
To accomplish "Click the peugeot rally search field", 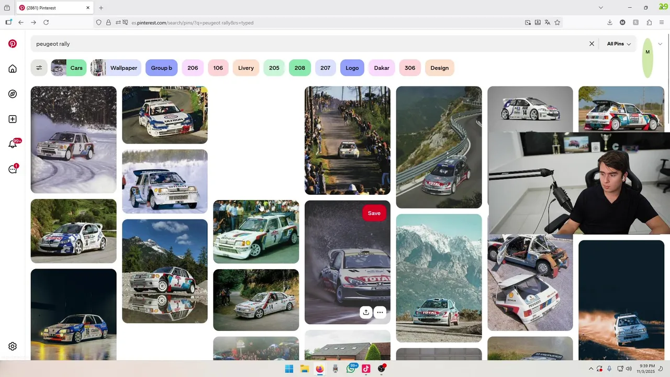I will coord(309,44).
